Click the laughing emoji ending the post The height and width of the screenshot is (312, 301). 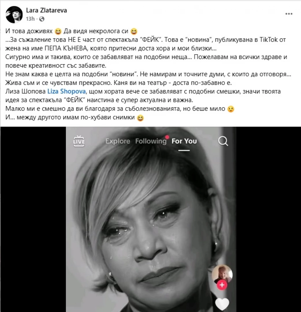tap(140, 118)
